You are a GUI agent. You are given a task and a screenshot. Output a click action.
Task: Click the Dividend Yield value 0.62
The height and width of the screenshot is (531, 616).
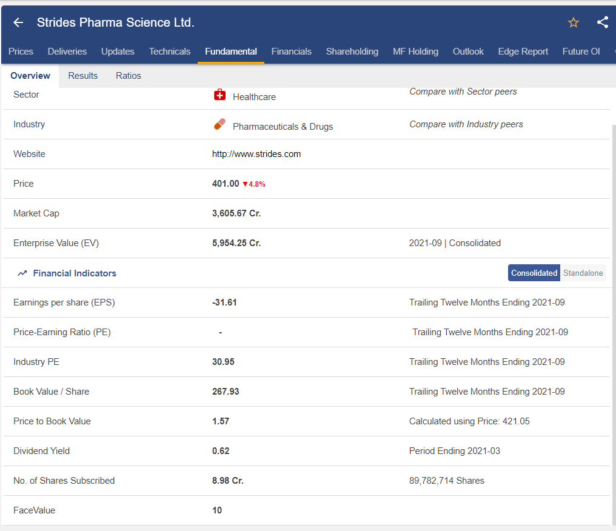click(x=221, y=451)
